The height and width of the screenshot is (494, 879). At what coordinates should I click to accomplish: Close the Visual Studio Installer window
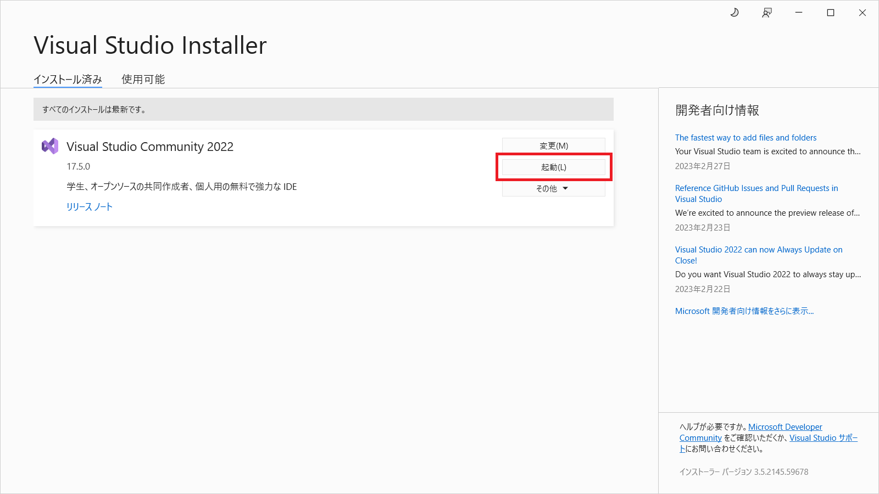(862, 13)
